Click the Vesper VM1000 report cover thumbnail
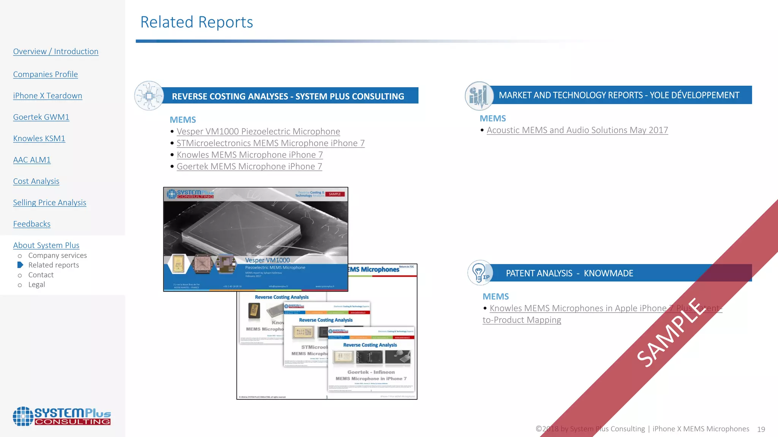Image resolution: width=778 pixels, height=437 pixels. [256, 239]
